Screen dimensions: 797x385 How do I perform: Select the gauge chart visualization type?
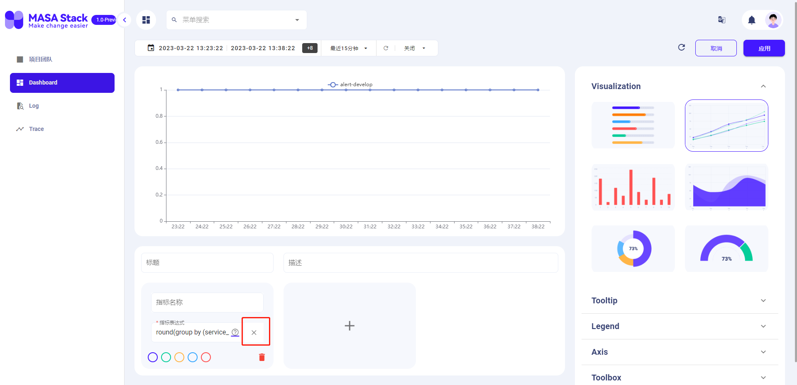click(x=726, y=248)
